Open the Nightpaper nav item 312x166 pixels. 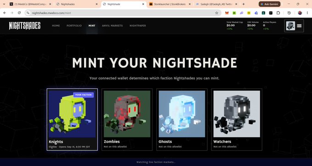coord(138,26)
